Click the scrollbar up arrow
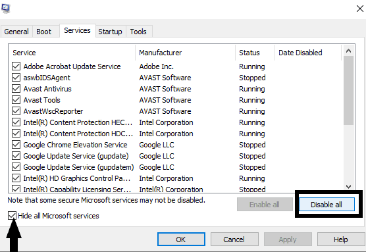Viewport: 366px width, 252px height. coord(348,51)
